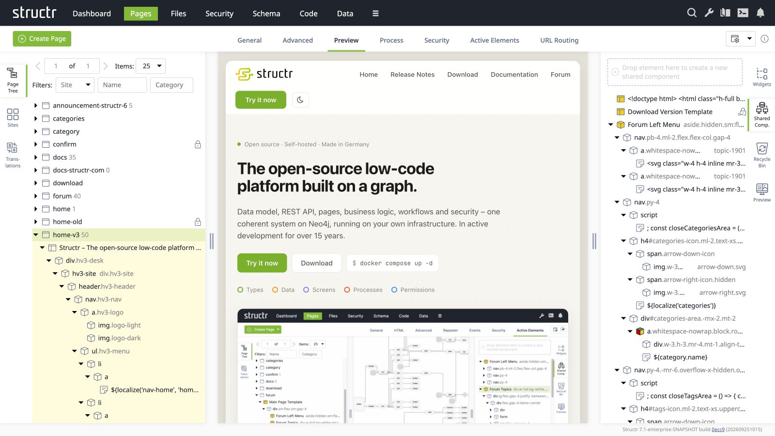Click the build 0ecc9 link
This screenshot has height=436, width=775.
[x=718, y=430]
